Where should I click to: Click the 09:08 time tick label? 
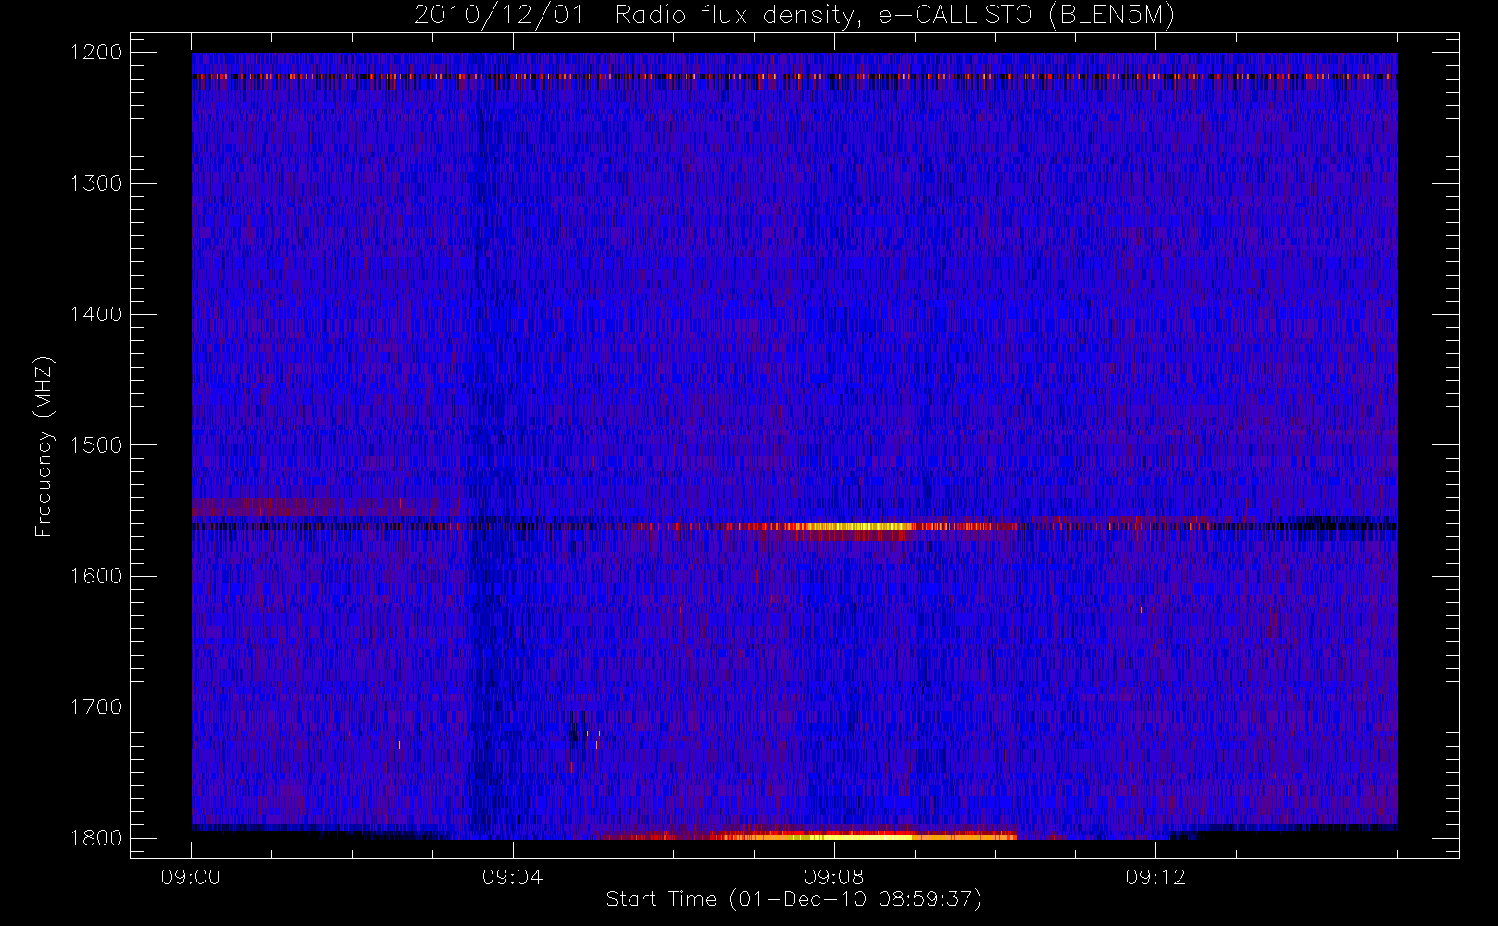pyautogui.click(x=833, y=877)
